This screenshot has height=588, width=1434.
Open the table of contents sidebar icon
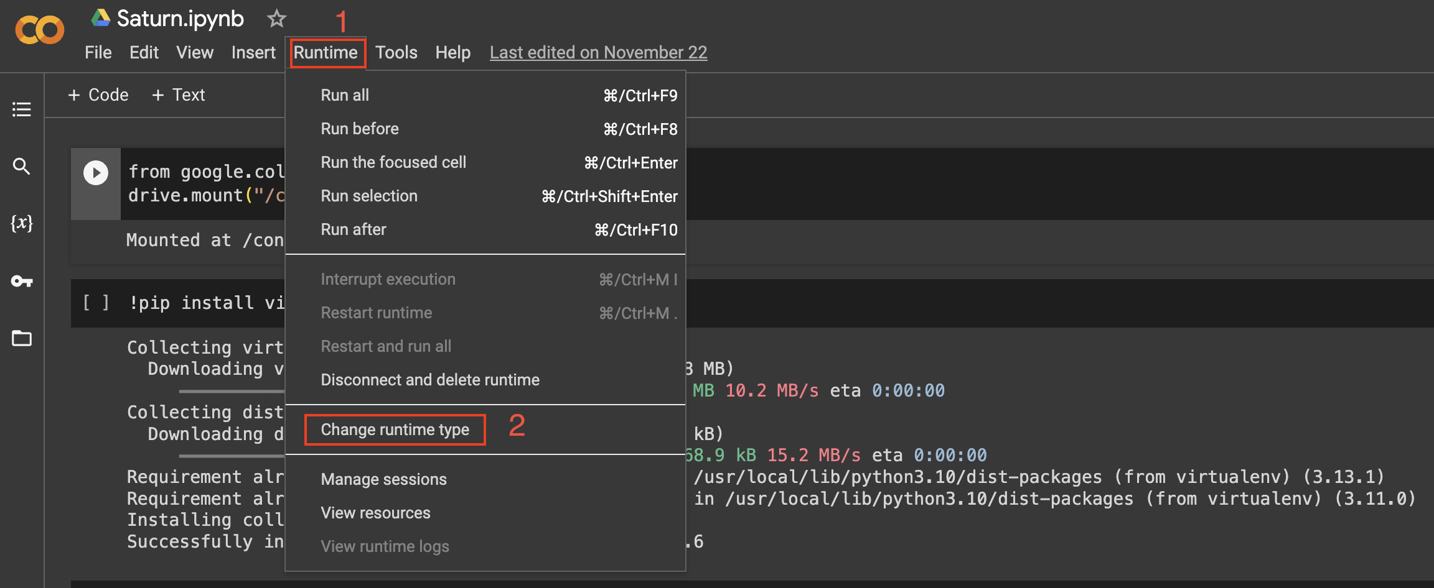22,109
